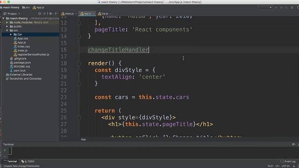Image resolution: width=299 pixels, height=168 pixels.
Task: Click textAlign property on line 20
Action: [x=116, y=77]
